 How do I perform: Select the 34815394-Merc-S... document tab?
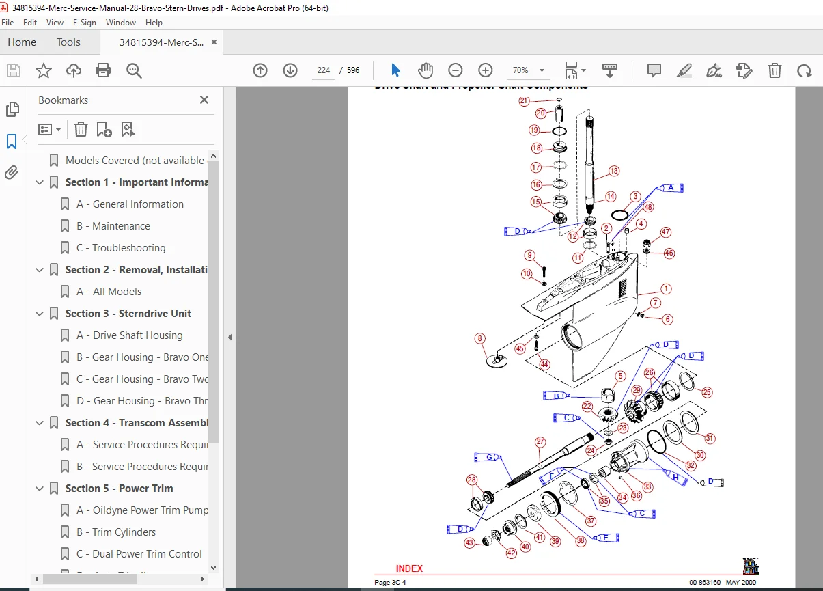pyautogui.click(x=161, y=42)
